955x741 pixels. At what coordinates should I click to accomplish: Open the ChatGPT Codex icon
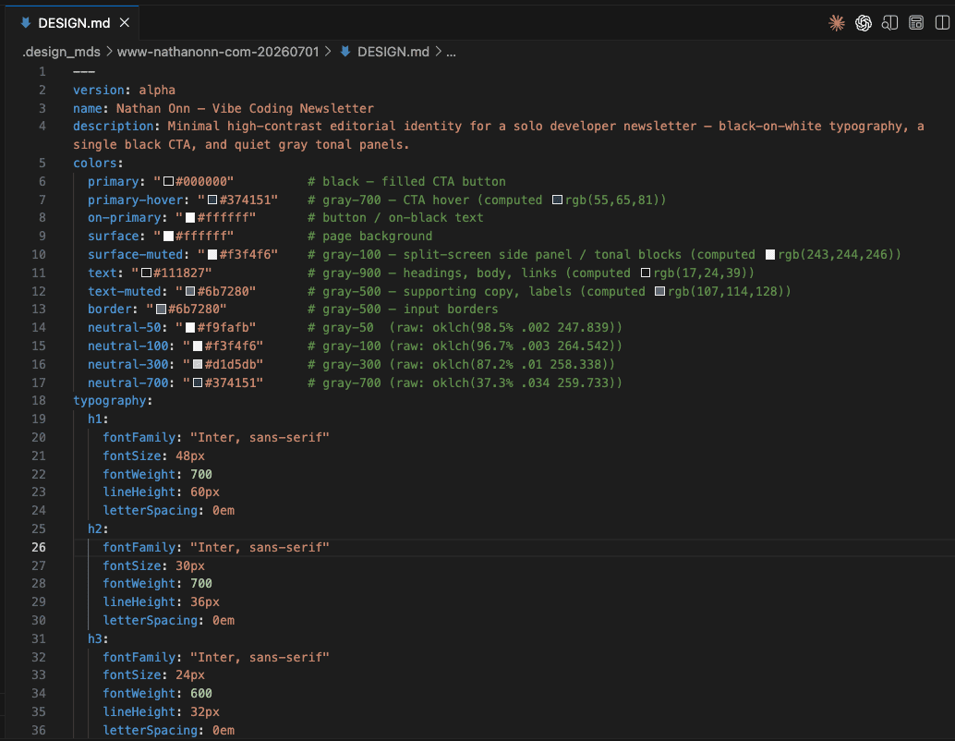tap(863, 23)
